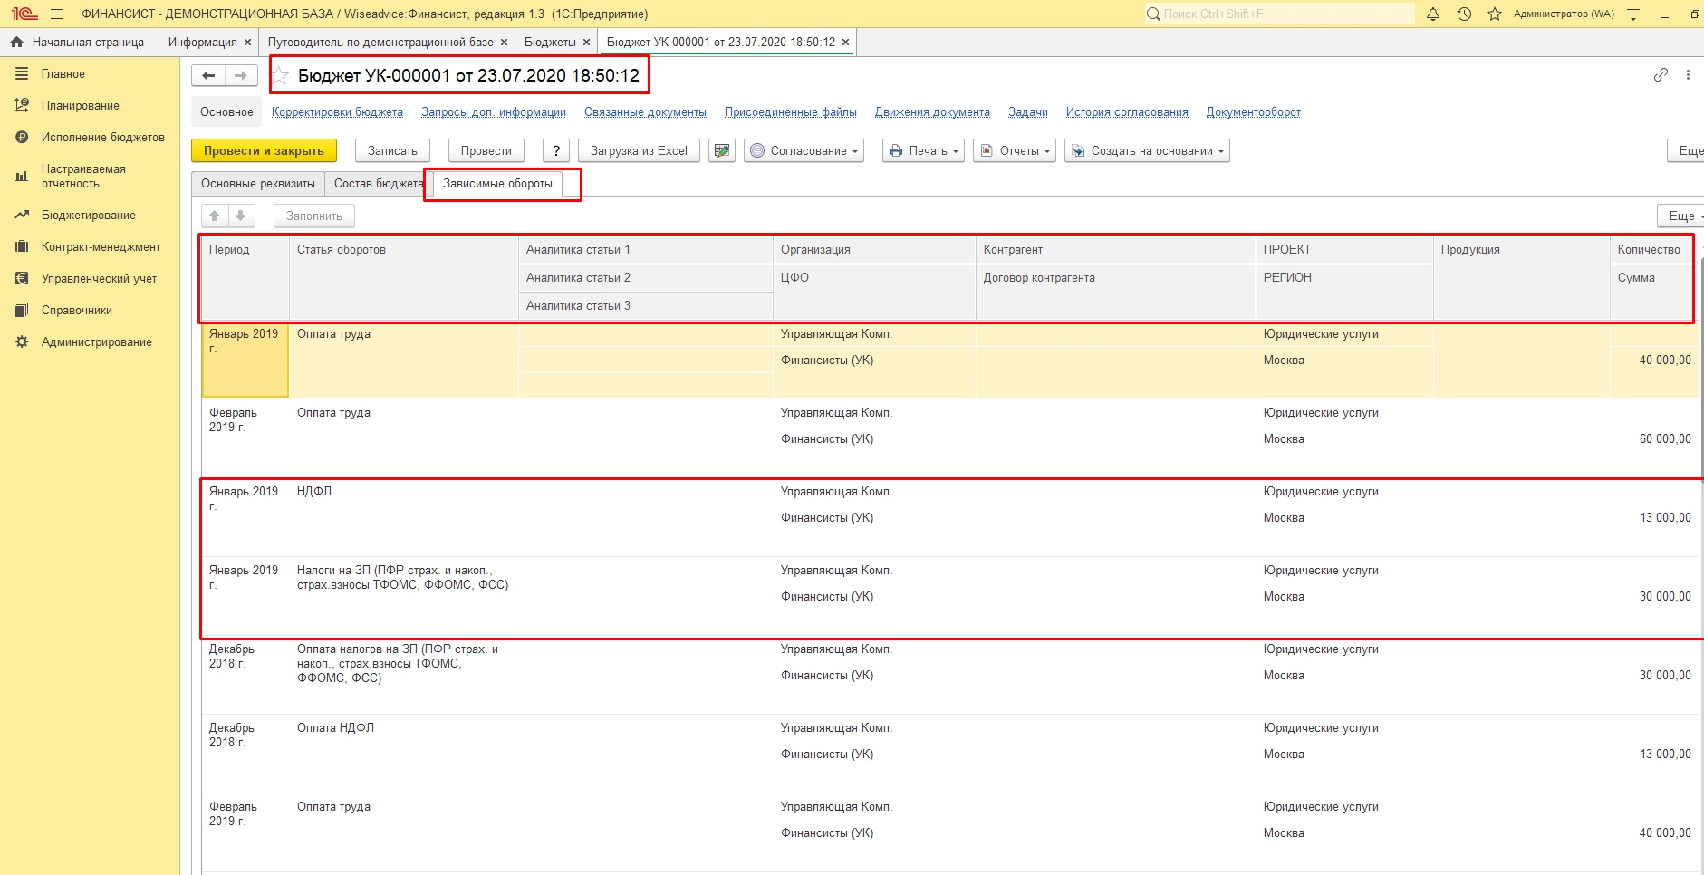Close the Бюджеты tab
The width and height of the screenshot is (1704, 875).
point(587,43)
